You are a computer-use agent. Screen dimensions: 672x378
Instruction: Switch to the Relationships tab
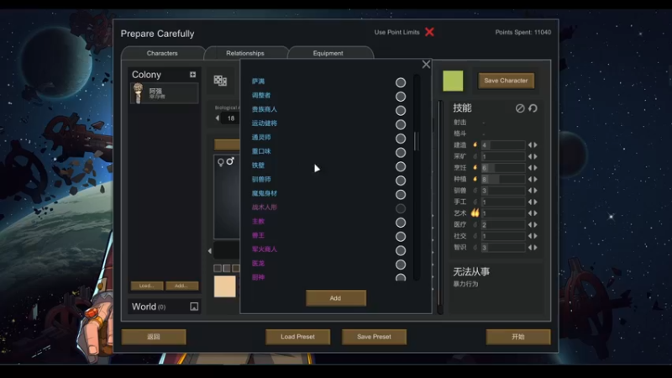pos(245,53)
